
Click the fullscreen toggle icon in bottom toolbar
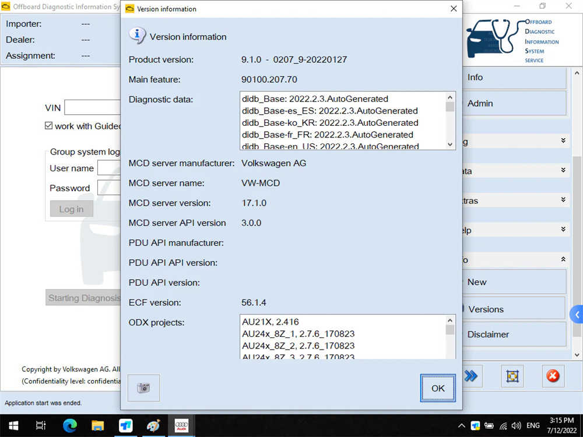click(512, 376)
